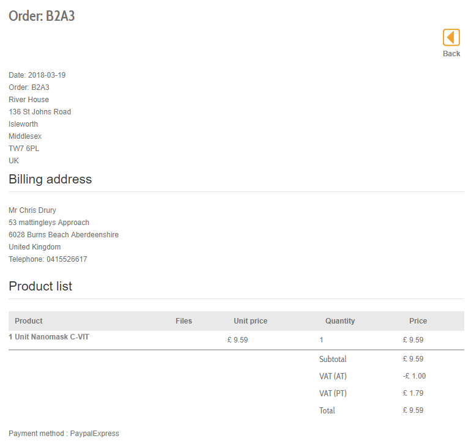Click the Subtotal label
This screenshot has width=471, height=444.
(x=333, y=359)
